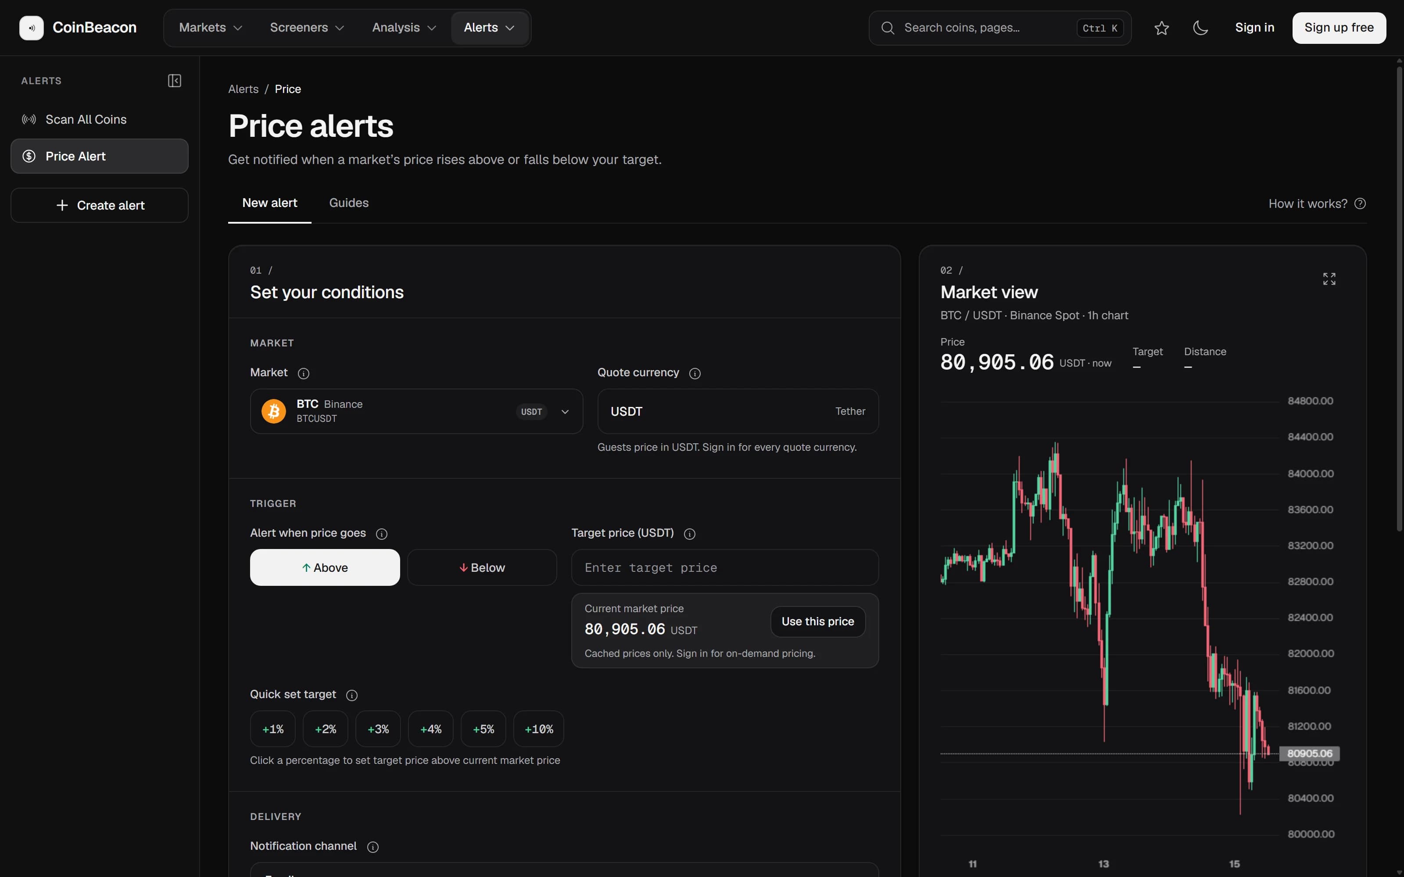
Task: Click the Quote currency info icon
Action: pos(695,374)
